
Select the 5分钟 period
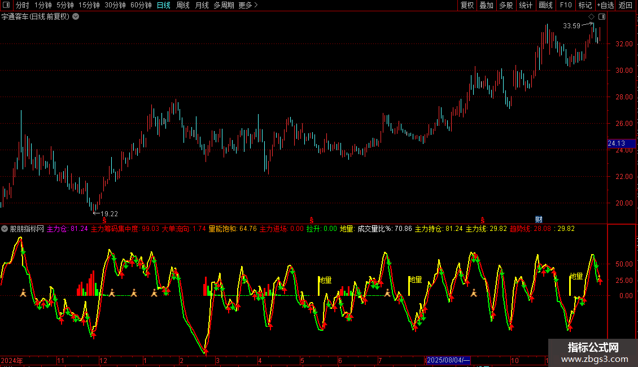(65, 5)
